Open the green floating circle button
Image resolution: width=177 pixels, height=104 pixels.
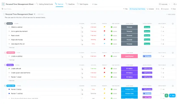[x=166, y=96]
